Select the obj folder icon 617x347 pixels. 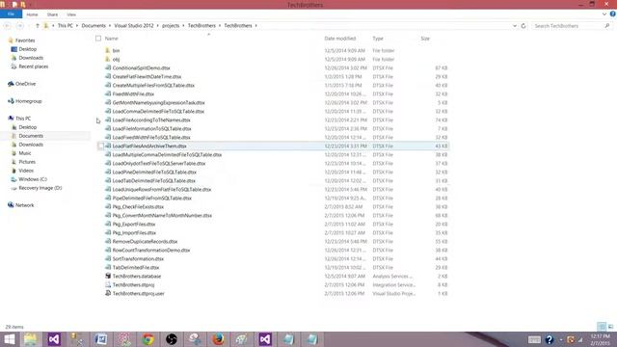tap(108, 59)
